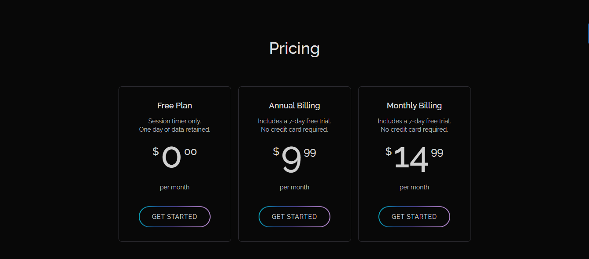This screenshot has width=589, height=259.
Task: Click "per month" under the Free Plan price
Action: tap(174, 187)
